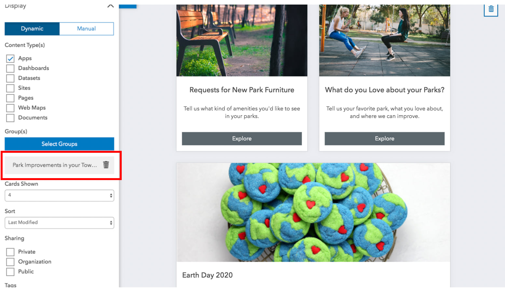Screen dimensions: 505x288
Task: Open the Cards Shown dropdown
Action: [59, 195]
